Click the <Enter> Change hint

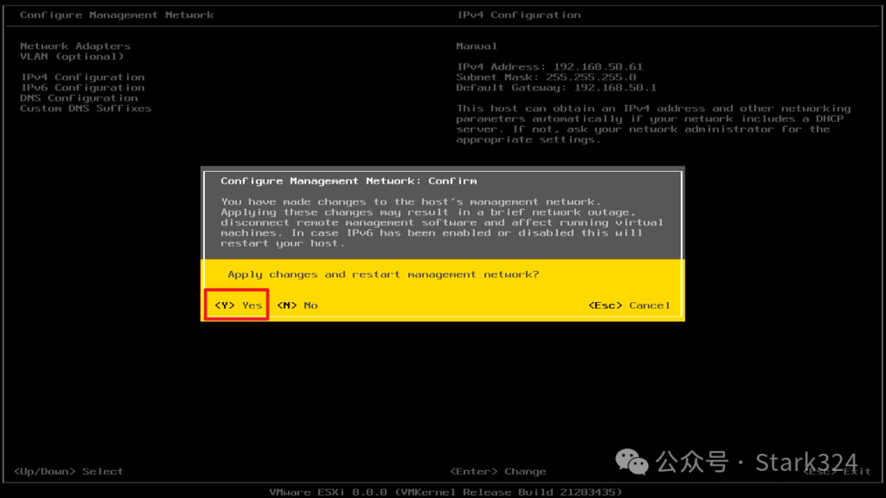[x=498, y=472]
